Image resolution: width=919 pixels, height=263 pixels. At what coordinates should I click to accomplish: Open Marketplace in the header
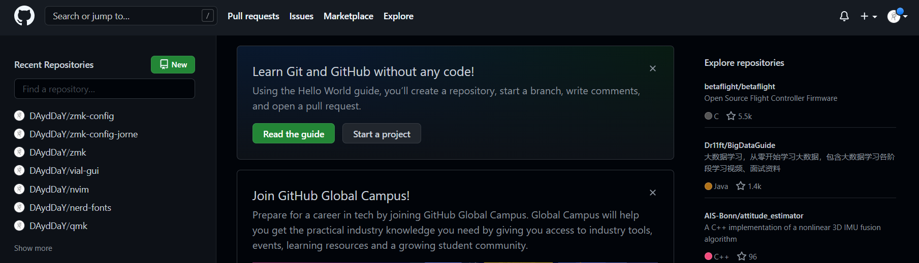[x=348, y=16]
